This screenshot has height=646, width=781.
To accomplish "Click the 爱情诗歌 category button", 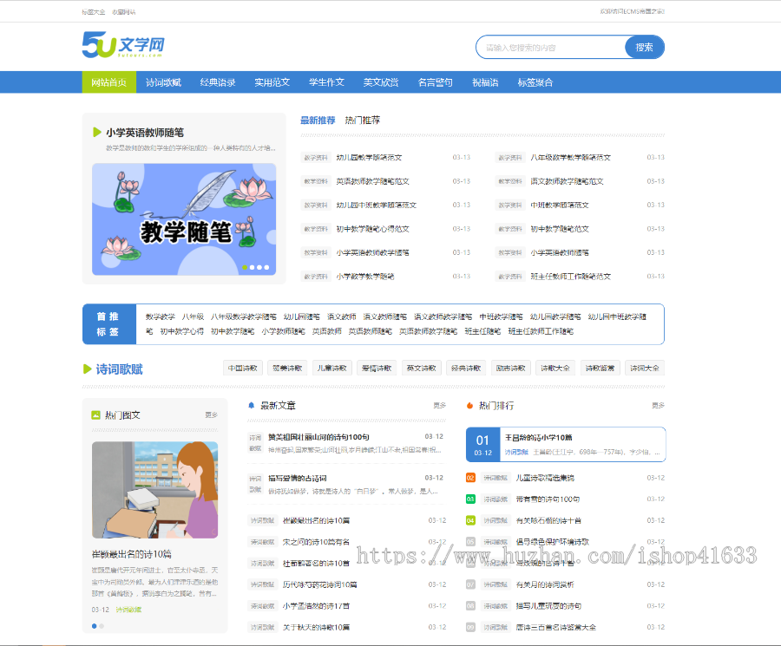I will coord(377,369).
